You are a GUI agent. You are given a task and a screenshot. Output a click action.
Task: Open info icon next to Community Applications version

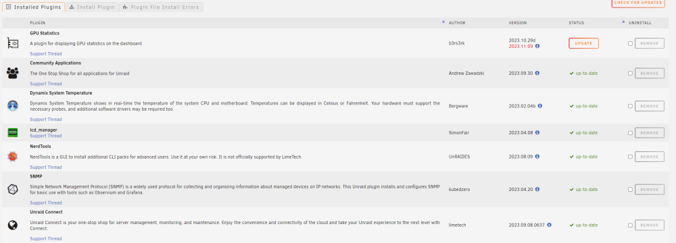pos(537,74)
